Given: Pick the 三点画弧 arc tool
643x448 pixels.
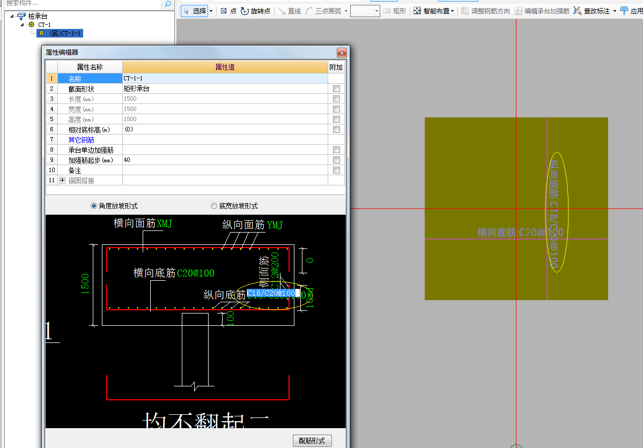Looking at the screenshot, I should [x=323, y=11].
